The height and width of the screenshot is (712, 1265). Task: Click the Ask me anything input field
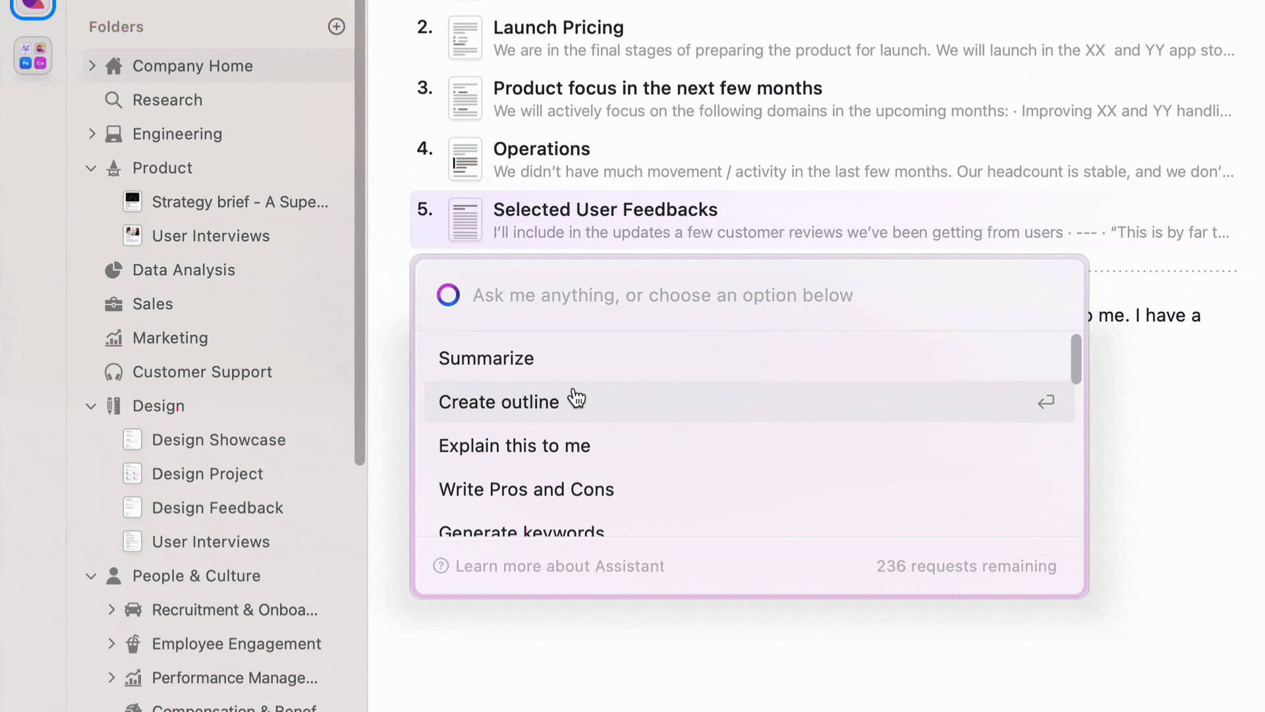[662, 295]
